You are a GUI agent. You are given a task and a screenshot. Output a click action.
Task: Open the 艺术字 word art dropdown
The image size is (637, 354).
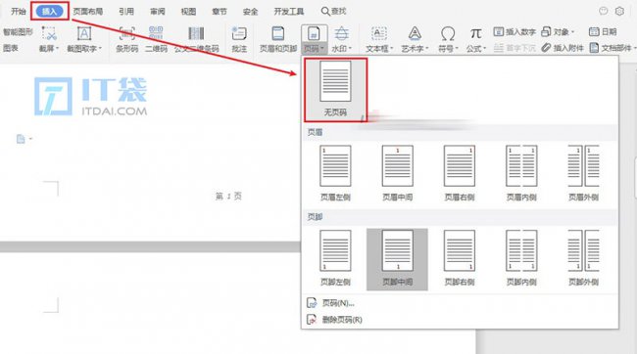click(415, 39)
